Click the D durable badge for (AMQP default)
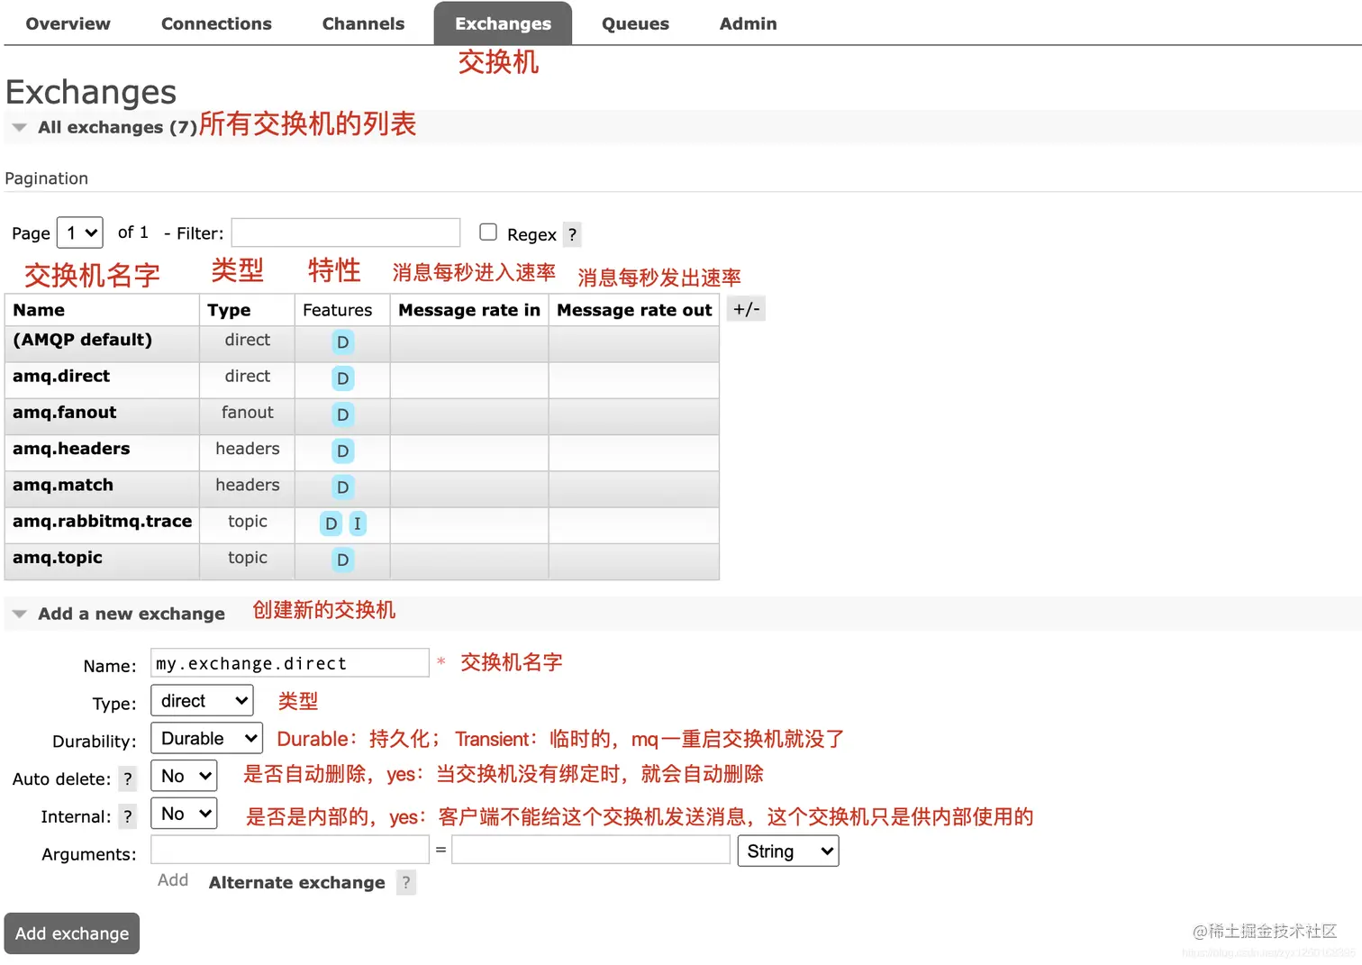This screenshot has height=965, width=1362. coord(342,342)
